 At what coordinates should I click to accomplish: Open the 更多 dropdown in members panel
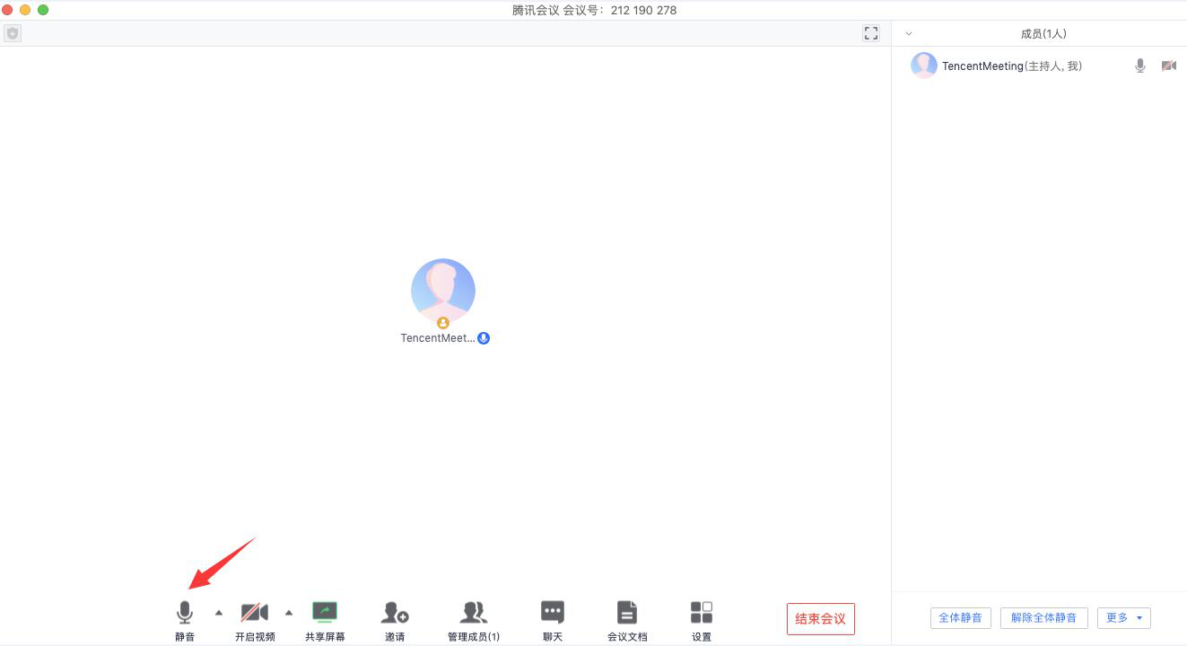click(1124, 618)
